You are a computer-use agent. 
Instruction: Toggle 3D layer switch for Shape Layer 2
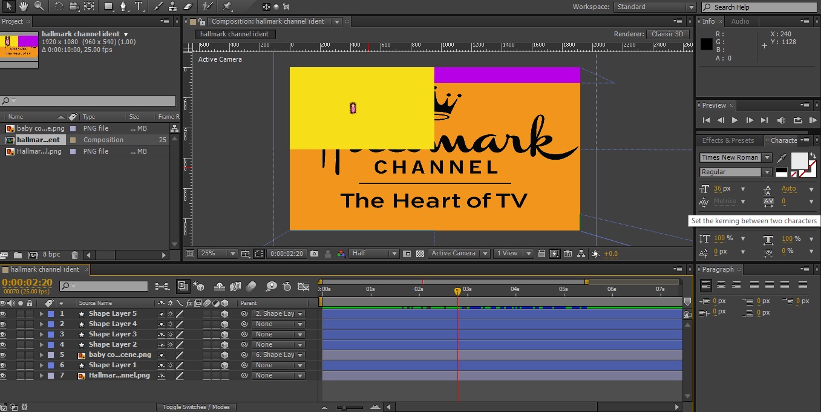click(224, 345)
